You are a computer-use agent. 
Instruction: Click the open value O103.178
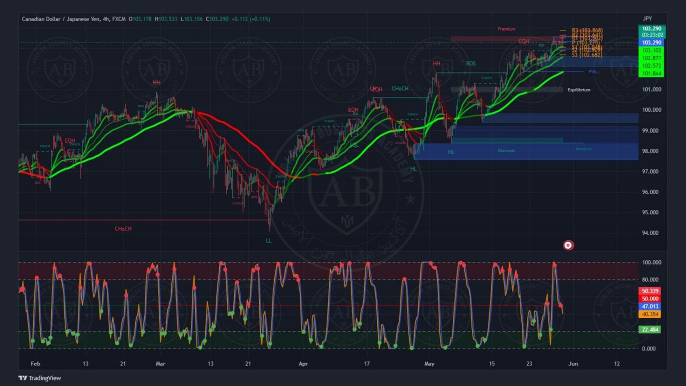[x=140, y=19]
